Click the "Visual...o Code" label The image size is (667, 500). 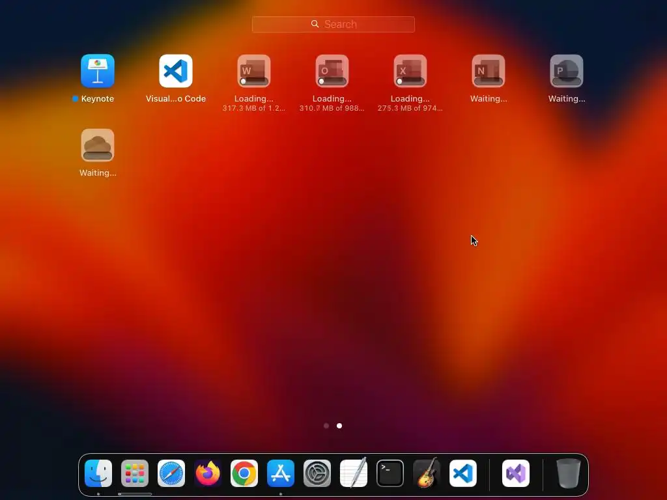176,99
